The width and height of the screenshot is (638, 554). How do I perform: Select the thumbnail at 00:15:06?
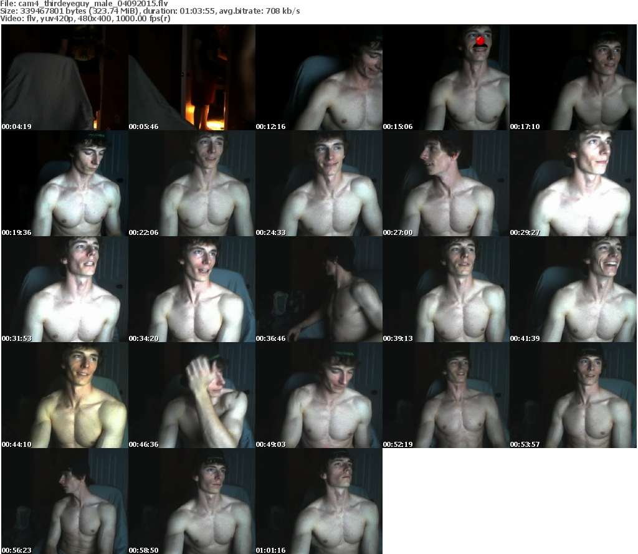pyautogui.click(x=446, y=77)
